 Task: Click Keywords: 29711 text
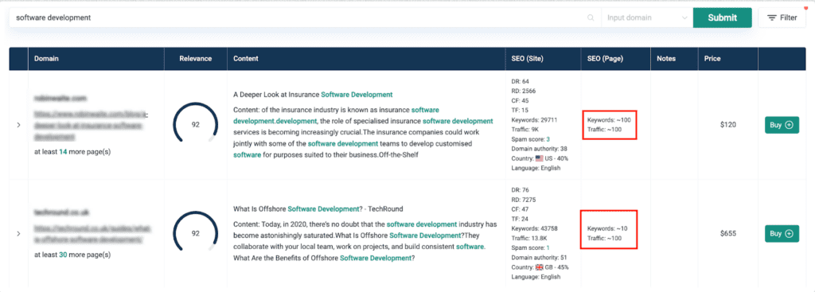pyautogui.click(x=534, y=120)
